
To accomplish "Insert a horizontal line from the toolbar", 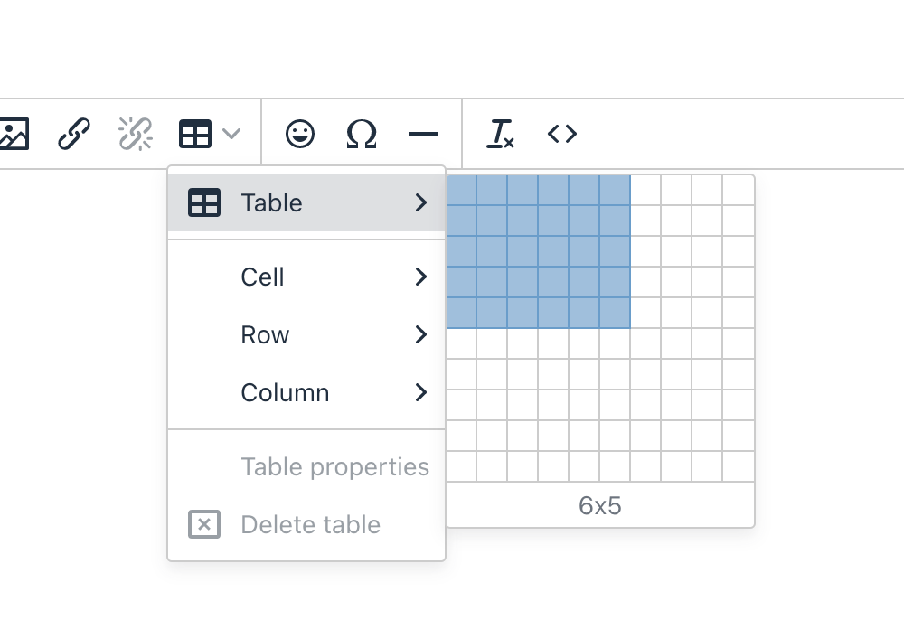I will coord(423,135).
